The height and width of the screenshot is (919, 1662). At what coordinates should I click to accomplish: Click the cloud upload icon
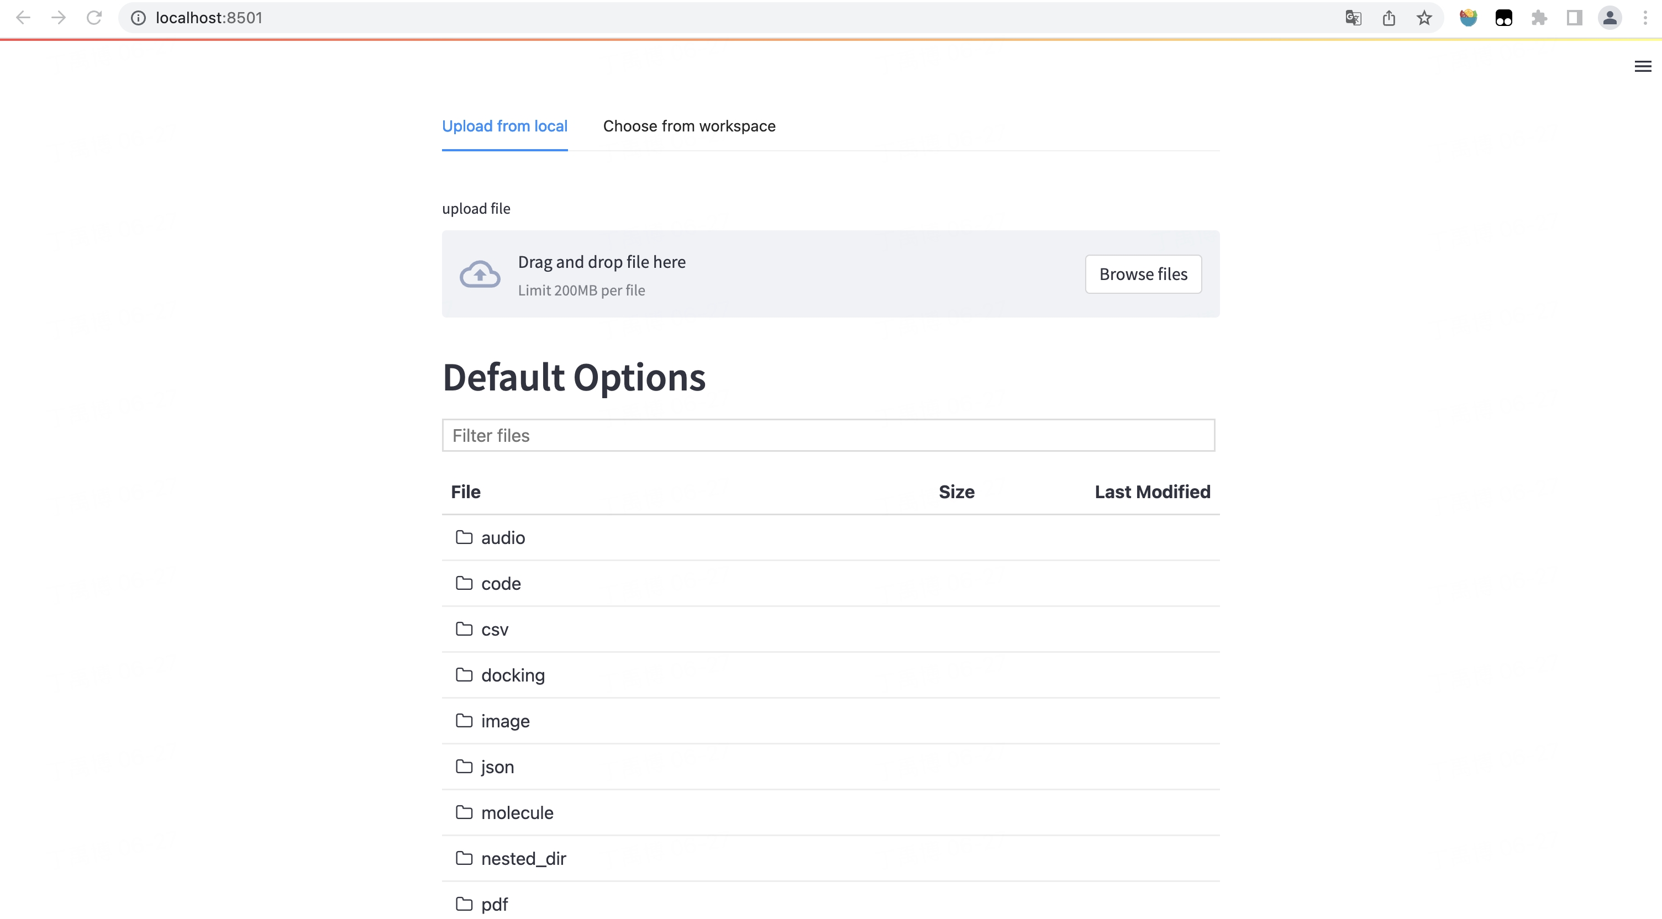(x=480, y=274)
